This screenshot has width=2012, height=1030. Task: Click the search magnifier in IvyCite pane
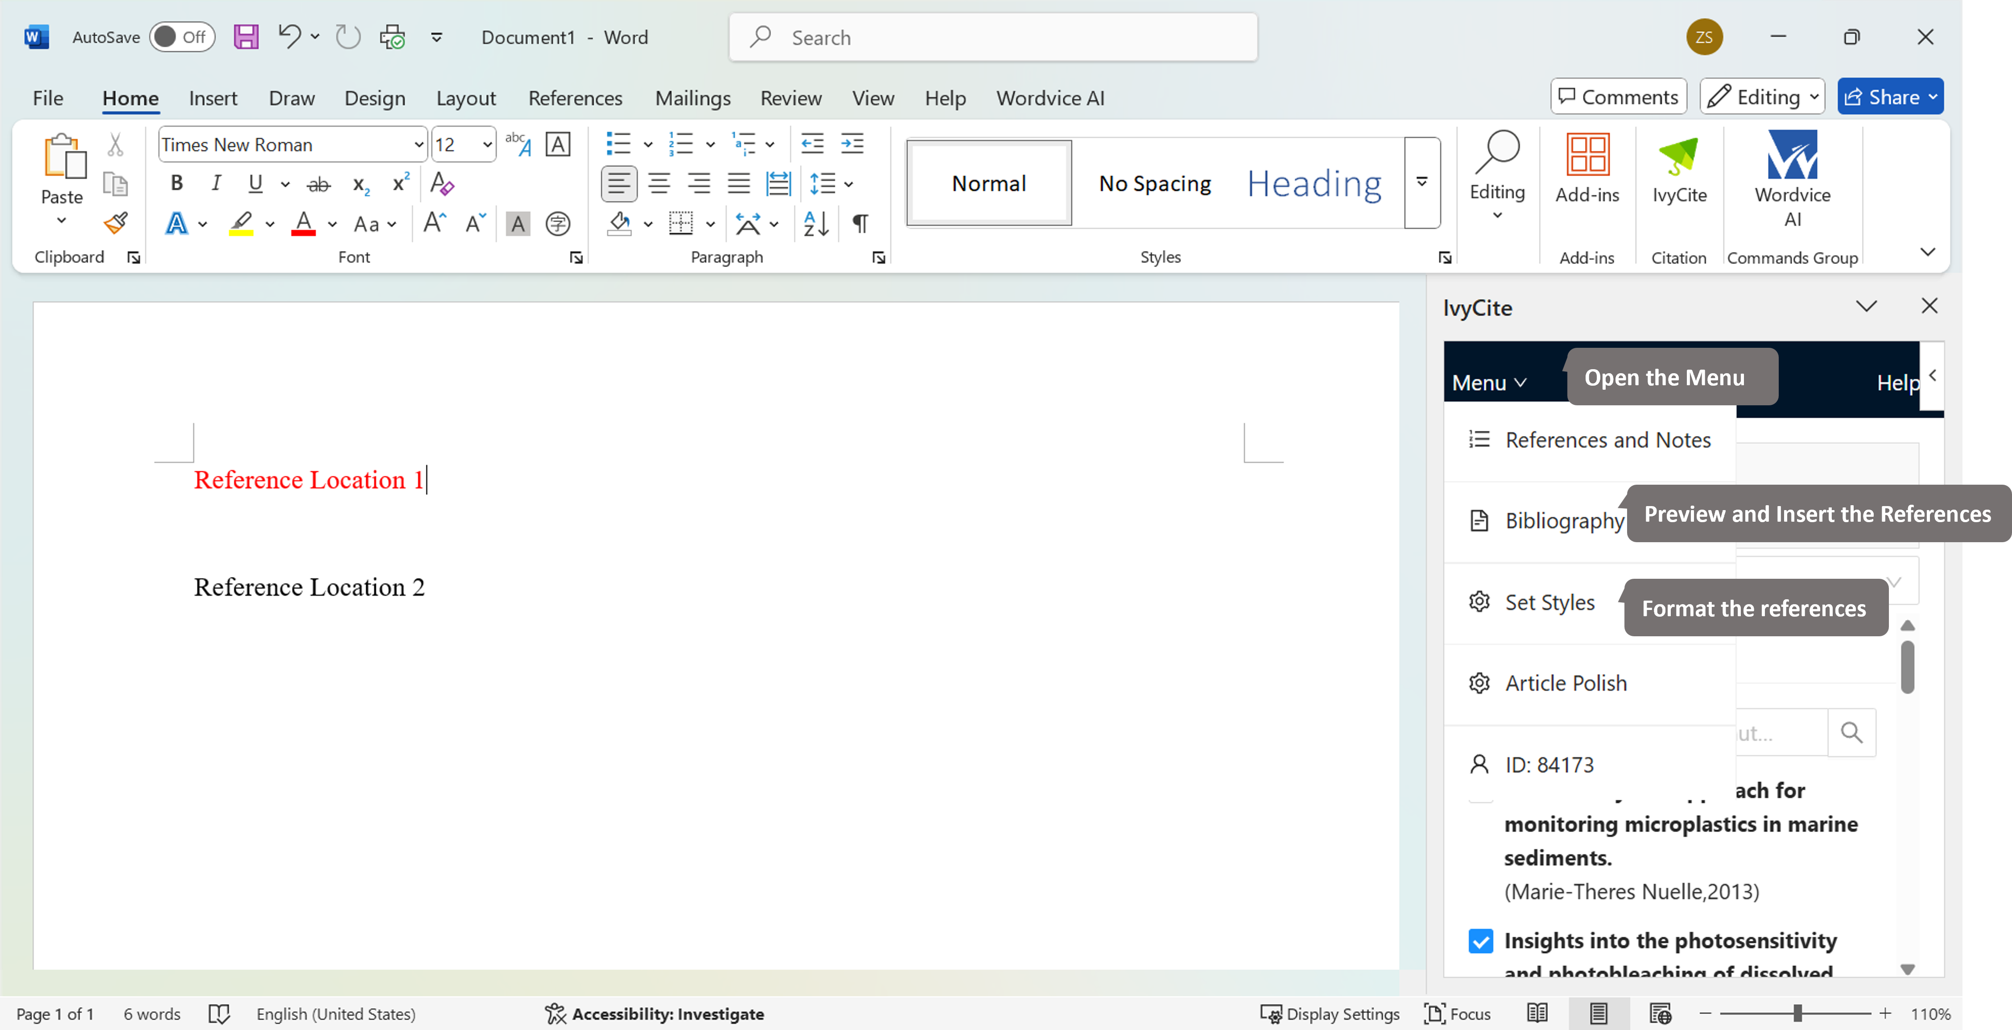click(1852, 733)
